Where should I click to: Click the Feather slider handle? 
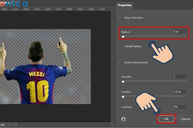123,96
